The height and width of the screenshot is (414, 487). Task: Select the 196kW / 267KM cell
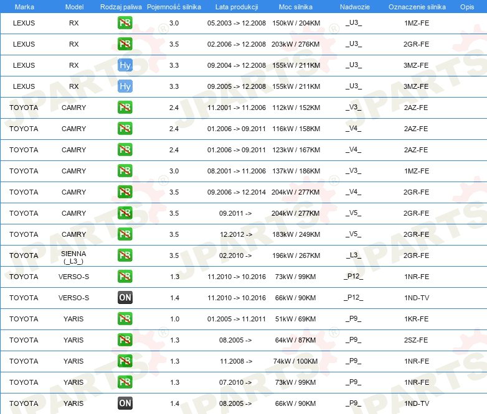pyautogui.click(x=296, y=255)
